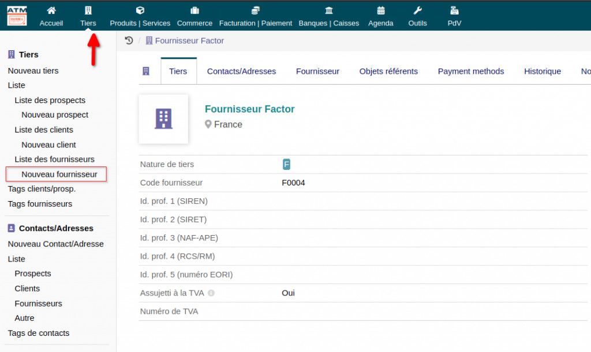This screenshot has width=591, height=352.
Task: Click Id. prof. 2 (SIRET) label
Action: point(173,219)
